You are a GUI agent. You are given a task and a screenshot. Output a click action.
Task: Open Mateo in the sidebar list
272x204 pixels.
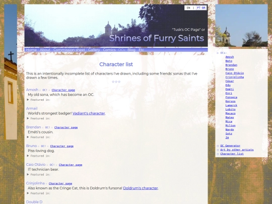point(230,117)
